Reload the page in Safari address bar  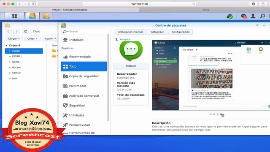[x=194, y=4]
